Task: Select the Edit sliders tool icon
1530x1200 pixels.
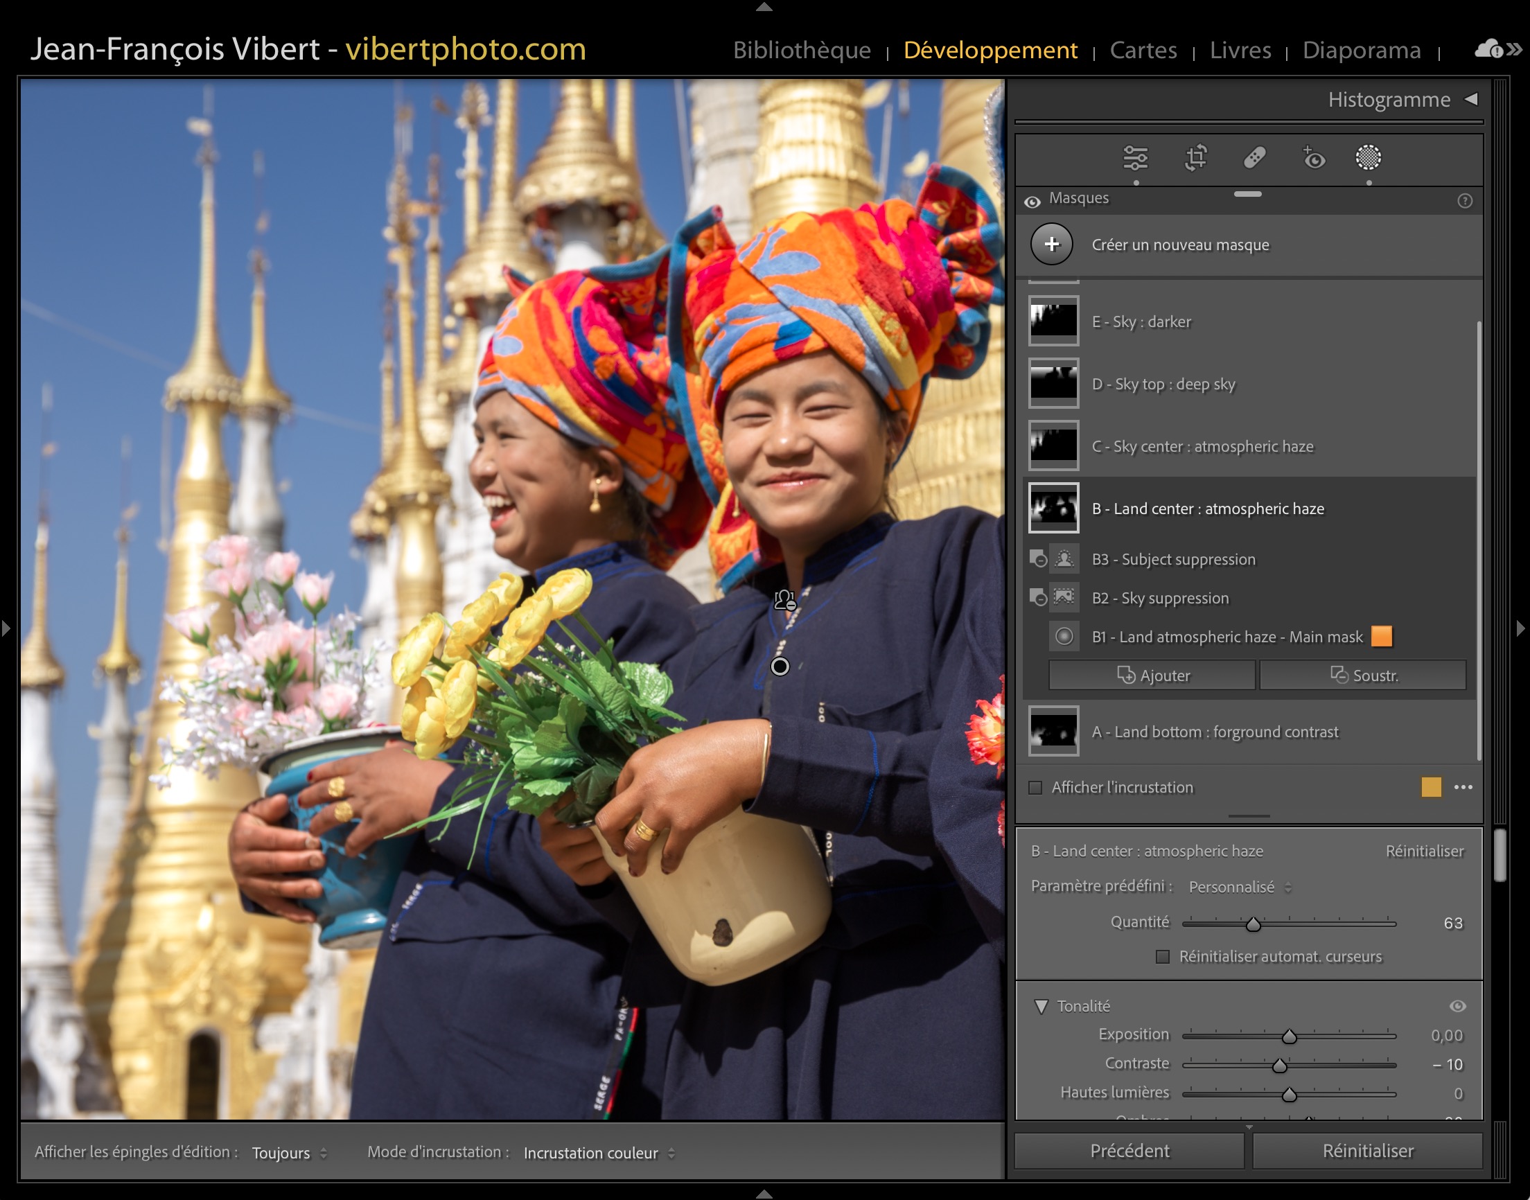Action: (1135, 157)
